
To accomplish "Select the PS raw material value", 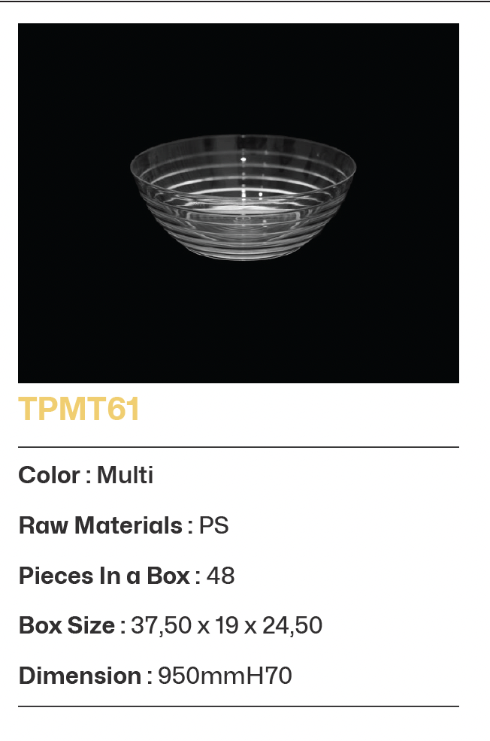I will point(213,525).
